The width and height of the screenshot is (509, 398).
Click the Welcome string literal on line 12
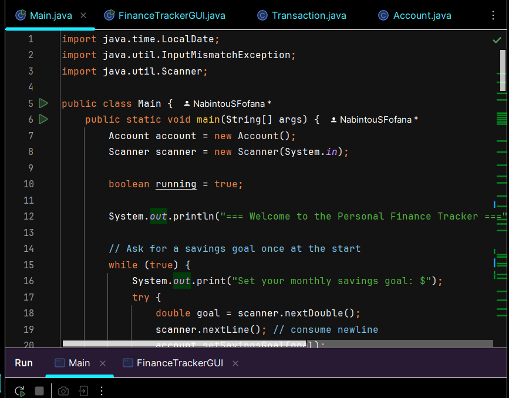click(x=363, y=216)
